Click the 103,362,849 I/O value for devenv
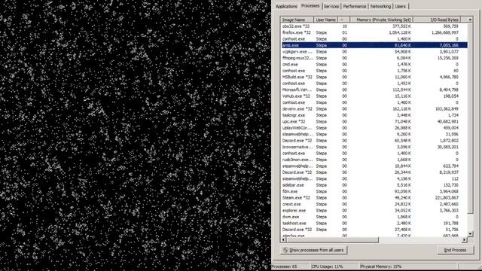The image size is (482, 271). [447, 108]
